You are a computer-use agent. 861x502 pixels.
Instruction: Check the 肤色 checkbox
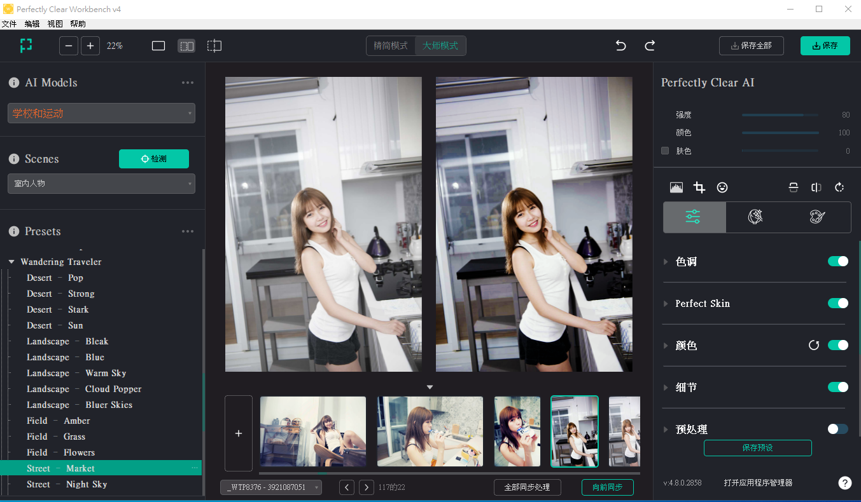click(665, 151)
